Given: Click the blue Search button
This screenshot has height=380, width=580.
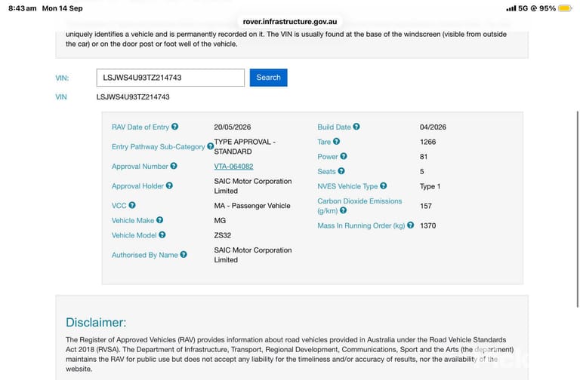Looking at the screenshot, I should [x=269, y=78].
